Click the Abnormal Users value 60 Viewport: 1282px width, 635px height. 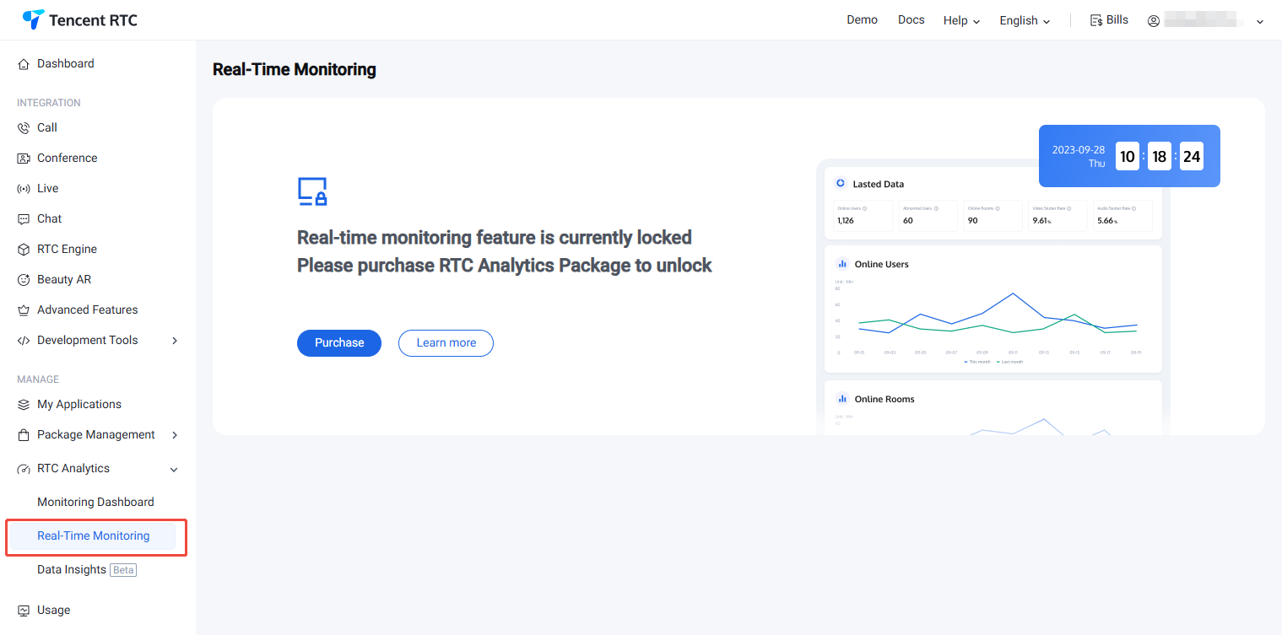point(908,221)
